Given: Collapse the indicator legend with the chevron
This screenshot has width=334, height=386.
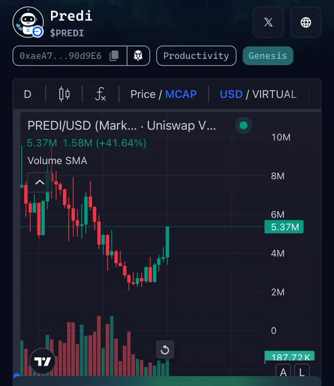Looking at the screenshot, I should click(40, 182).
